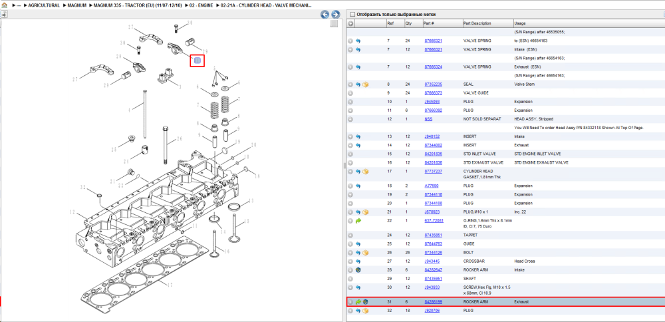
Task: Click the blue arrow icon for SEAL row
Action: point(358,84)
